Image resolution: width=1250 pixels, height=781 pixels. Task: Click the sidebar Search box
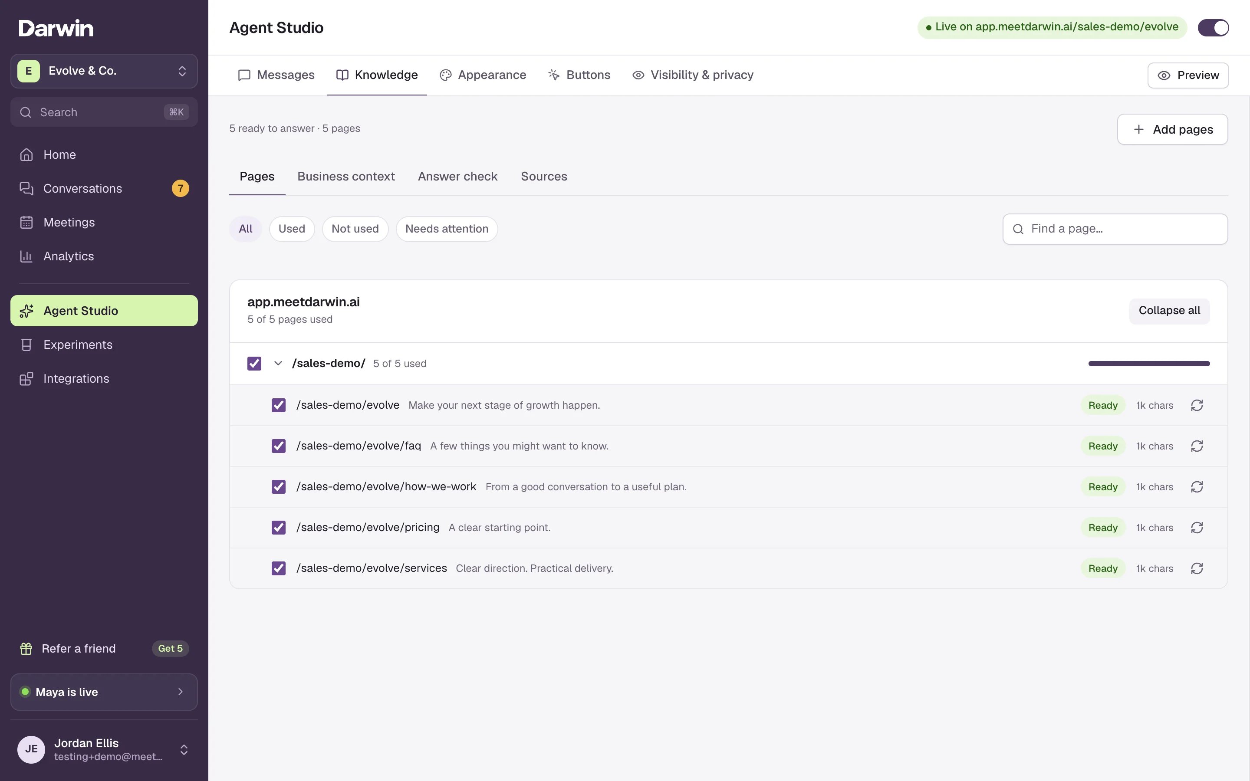click(104, 112)
